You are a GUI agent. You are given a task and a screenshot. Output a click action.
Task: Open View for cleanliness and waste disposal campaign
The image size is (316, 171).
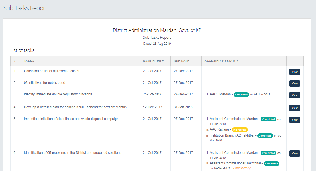tap(295, 120)
